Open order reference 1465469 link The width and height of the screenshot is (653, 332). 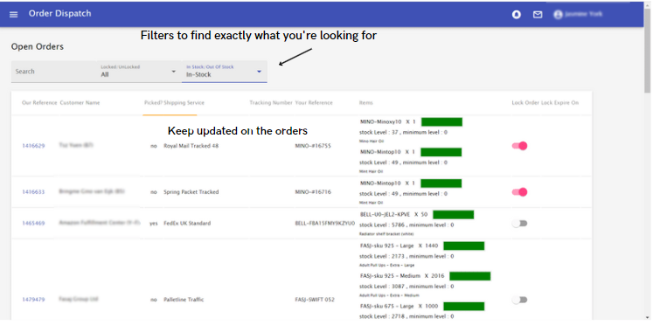point(33,224)
